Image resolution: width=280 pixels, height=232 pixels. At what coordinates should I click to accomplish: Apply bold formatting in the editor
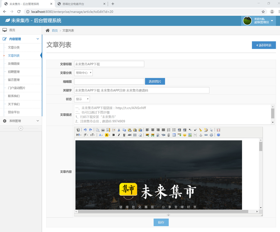pyautogui.click(x=113, y=135)
